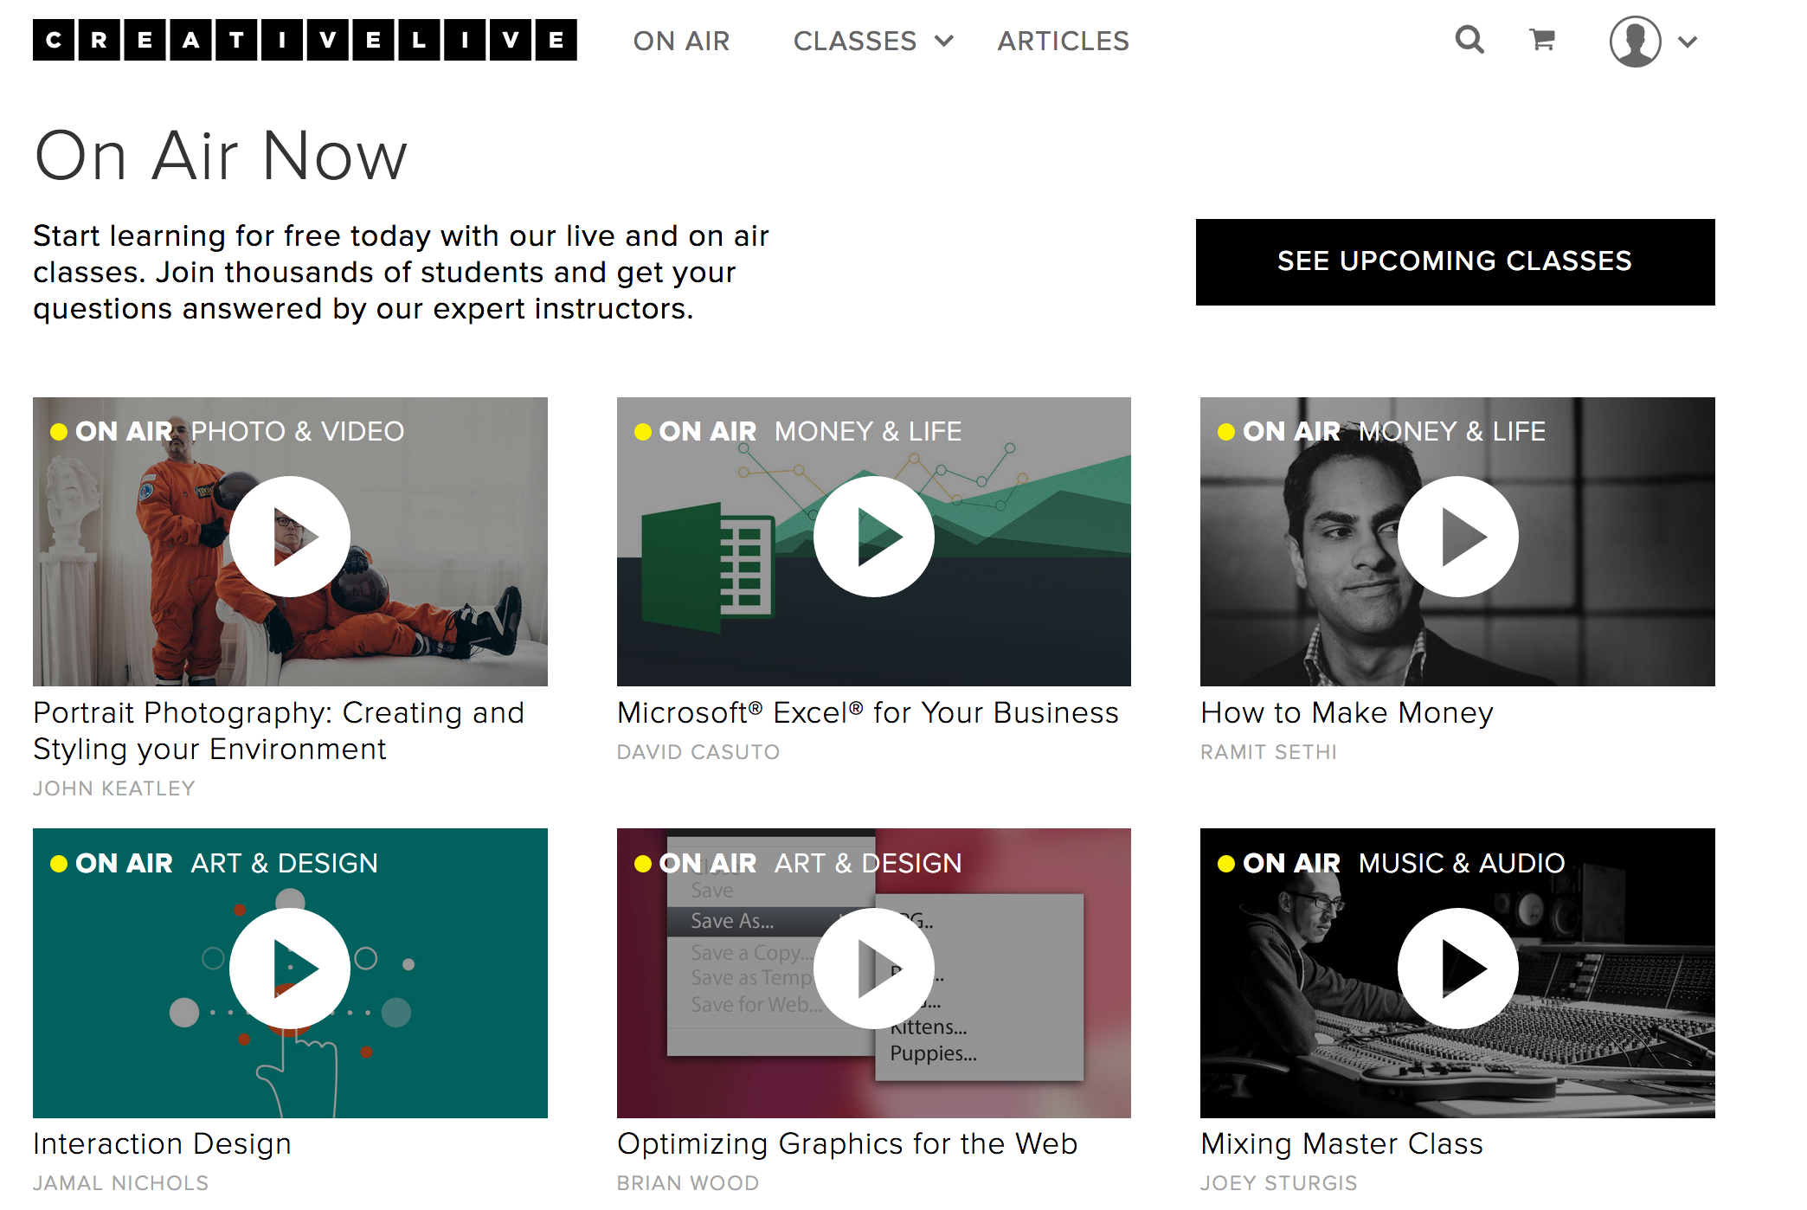Screen dimensions: 1807x1210
Task: Play the Interaction Design class video
Action: coord(290,968)
